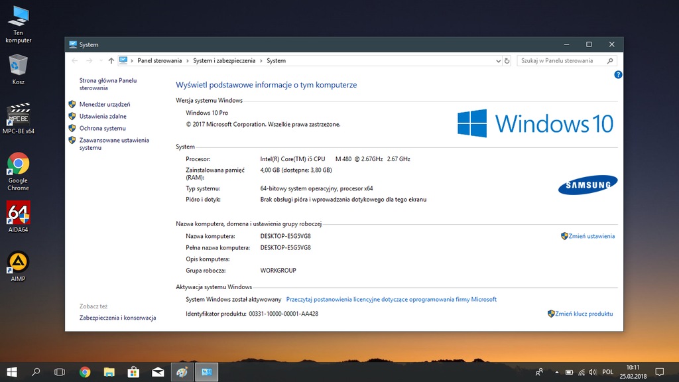Go back in the System window
Viewport: 679px width, 382px height.
point(75,60)
